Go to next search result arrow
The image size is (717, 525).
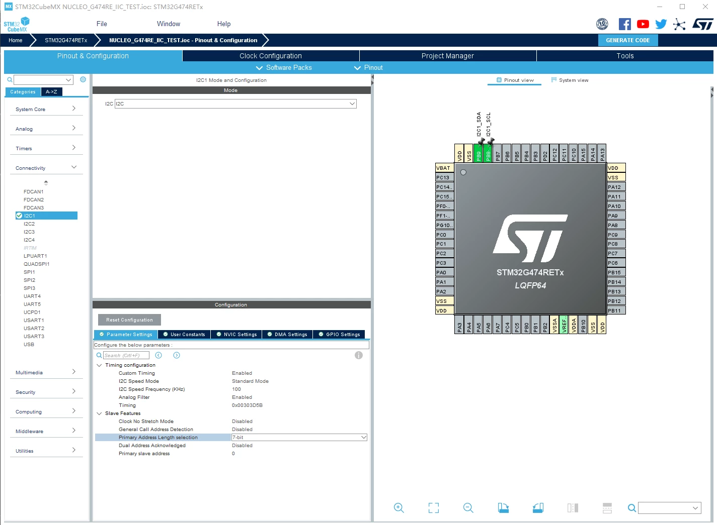[177, 355]
